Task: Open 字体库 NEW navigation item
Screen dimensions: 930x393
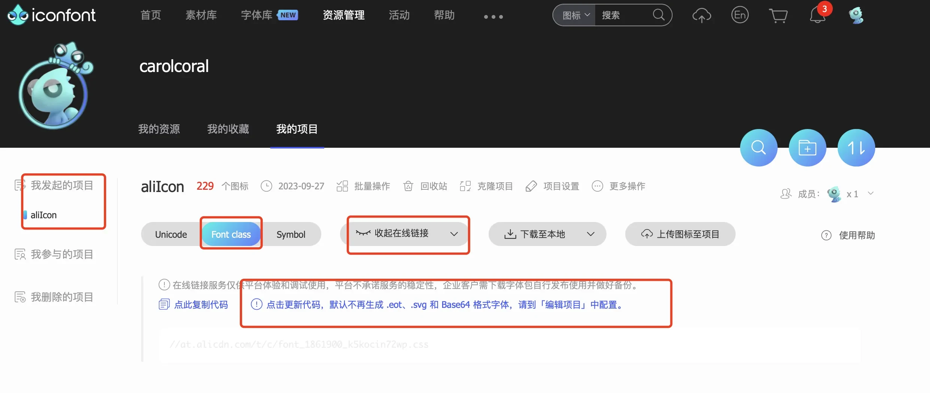Action: [269, 15]
